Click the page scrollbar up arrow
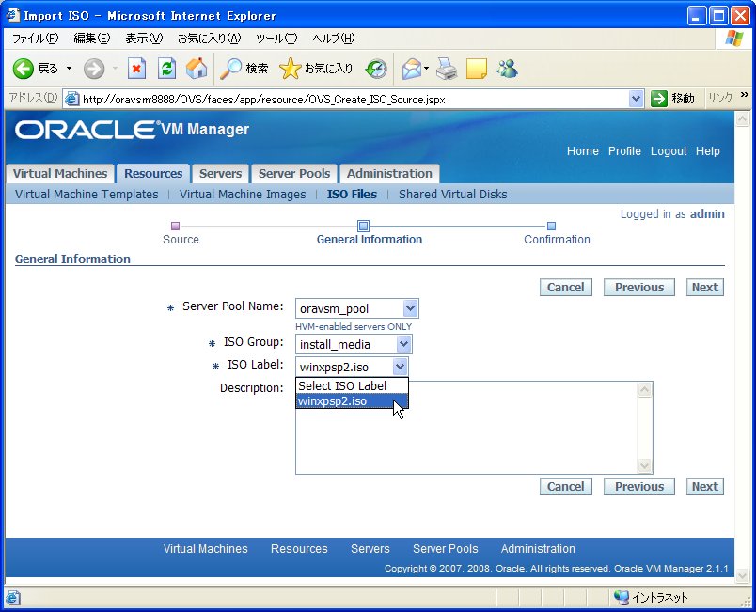Image resolution: width=756 pixels, height=612 pixels. (742, 118)
